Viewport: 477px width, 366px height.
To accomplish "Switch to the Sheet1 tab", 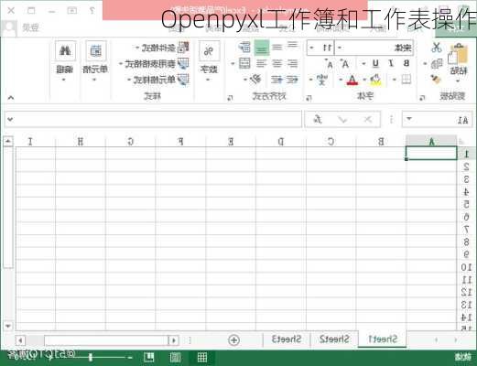I will coord(383,339).
